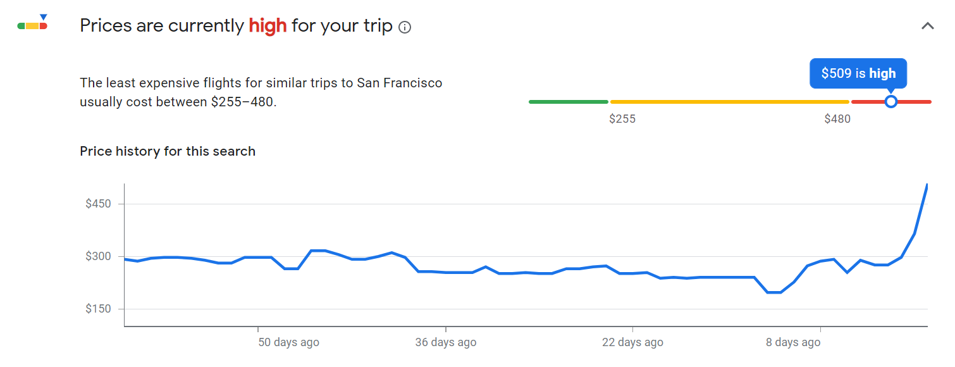Collapse the price insights panel with chevron
This screenshot has height=367, width=955.
927,26
